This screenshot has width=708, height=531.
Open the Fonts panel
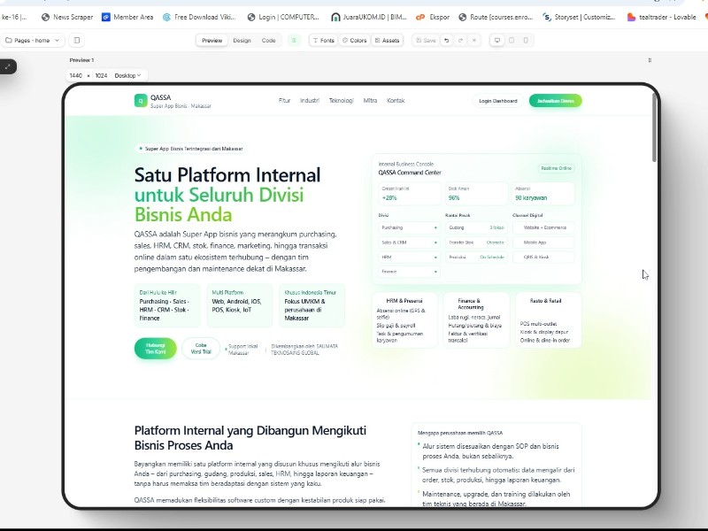[x=323, y=40]
